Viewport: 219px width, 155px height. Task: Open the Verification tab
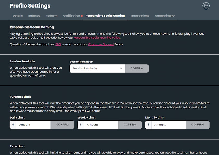tap(72, 16)
